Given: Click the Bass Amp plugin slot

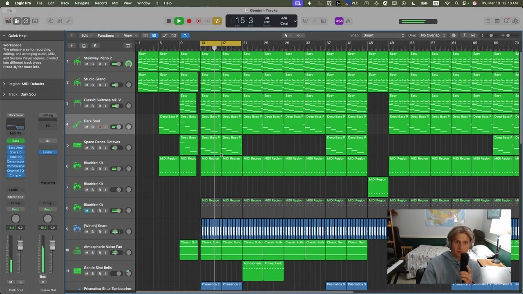Looking at the screenshot, I should point(16,148).
